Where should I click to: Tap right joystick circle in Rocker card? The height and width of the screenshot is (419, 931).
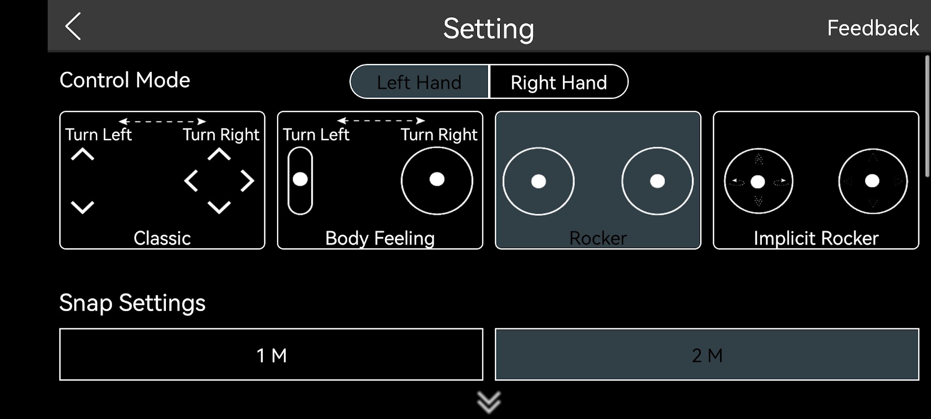[657, 181]
